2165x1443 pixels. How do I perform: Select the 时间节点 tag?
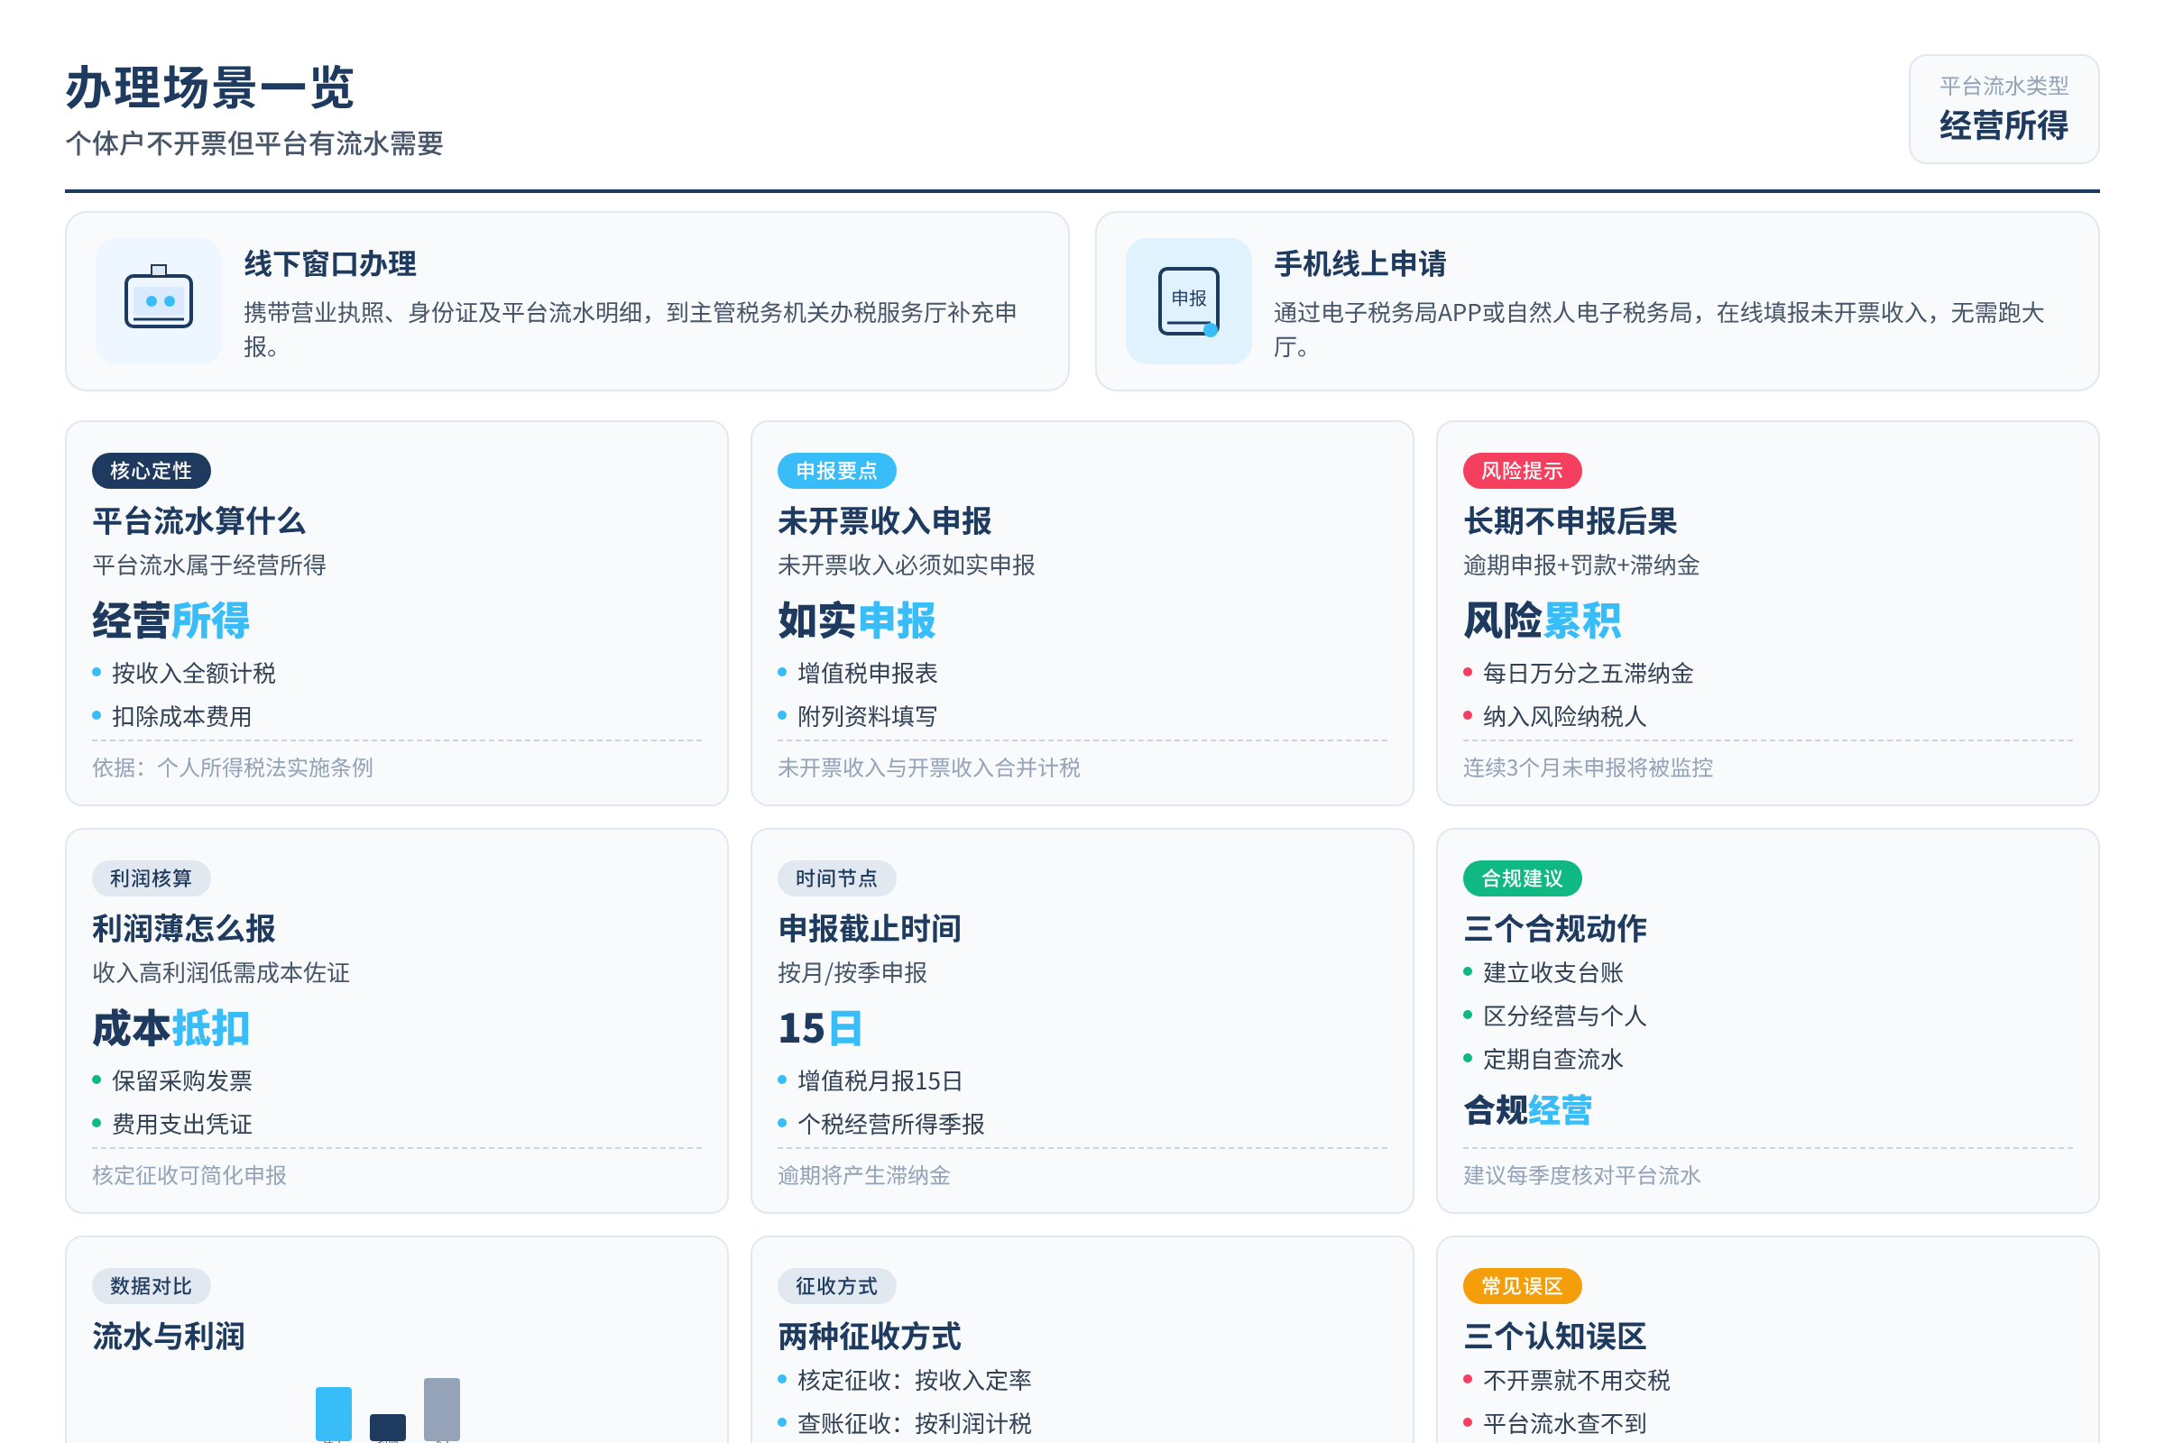coord(837,878)
